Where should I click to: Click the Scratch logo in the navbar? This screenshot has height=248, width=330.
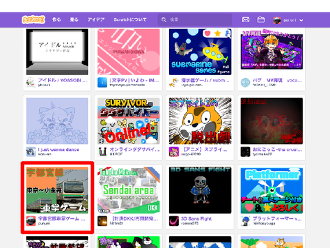click(x=34, y=20)
